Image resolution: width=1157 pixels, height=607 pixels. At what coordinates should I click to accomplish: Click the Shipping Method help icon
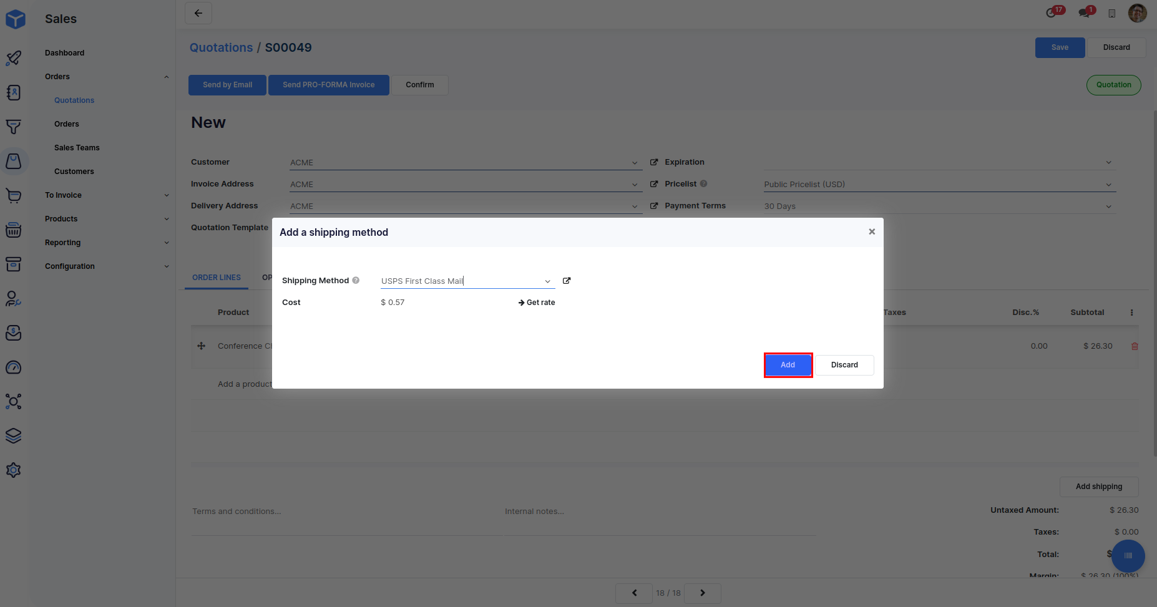(356, 281)
